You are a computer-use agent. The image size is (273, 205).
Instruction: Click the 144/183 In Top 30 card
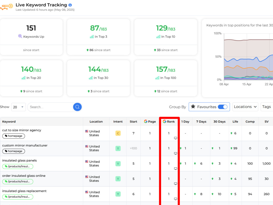click(x=98, y=78)
